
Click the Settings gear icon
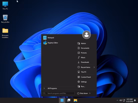pyautogui.click(x=79, y=82)
